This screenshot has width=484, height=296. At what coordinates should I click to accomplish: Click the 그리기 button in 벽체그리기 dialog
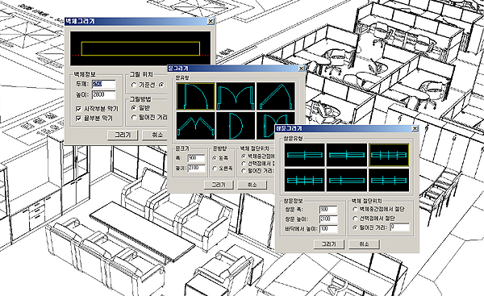(x=123, y=135)
